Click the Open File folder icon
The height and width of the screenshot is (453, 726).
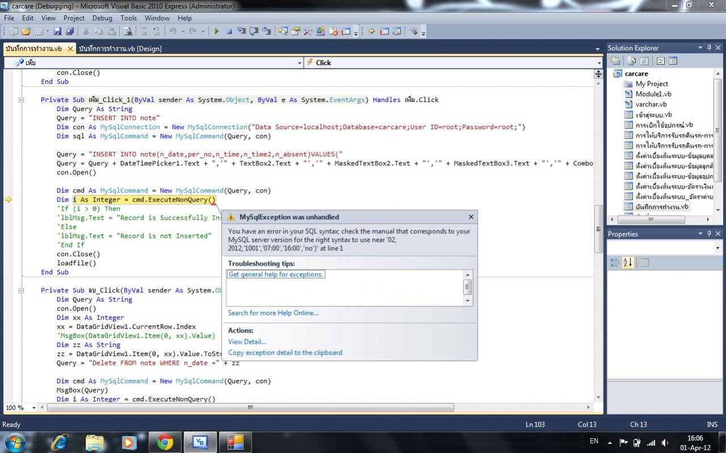pyautogui.click(x=26, y=32)
